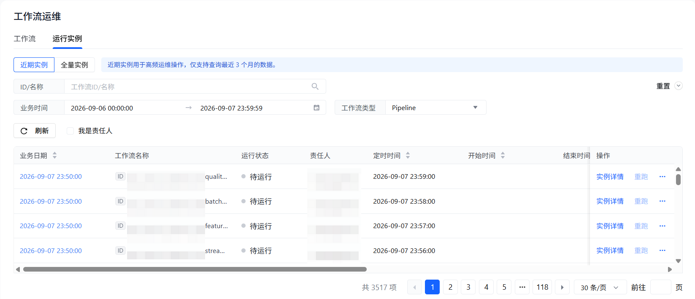Open the 30 条/页 page size dropdown
This screenshot has width=695, height=299.
(x=599, y=287)
